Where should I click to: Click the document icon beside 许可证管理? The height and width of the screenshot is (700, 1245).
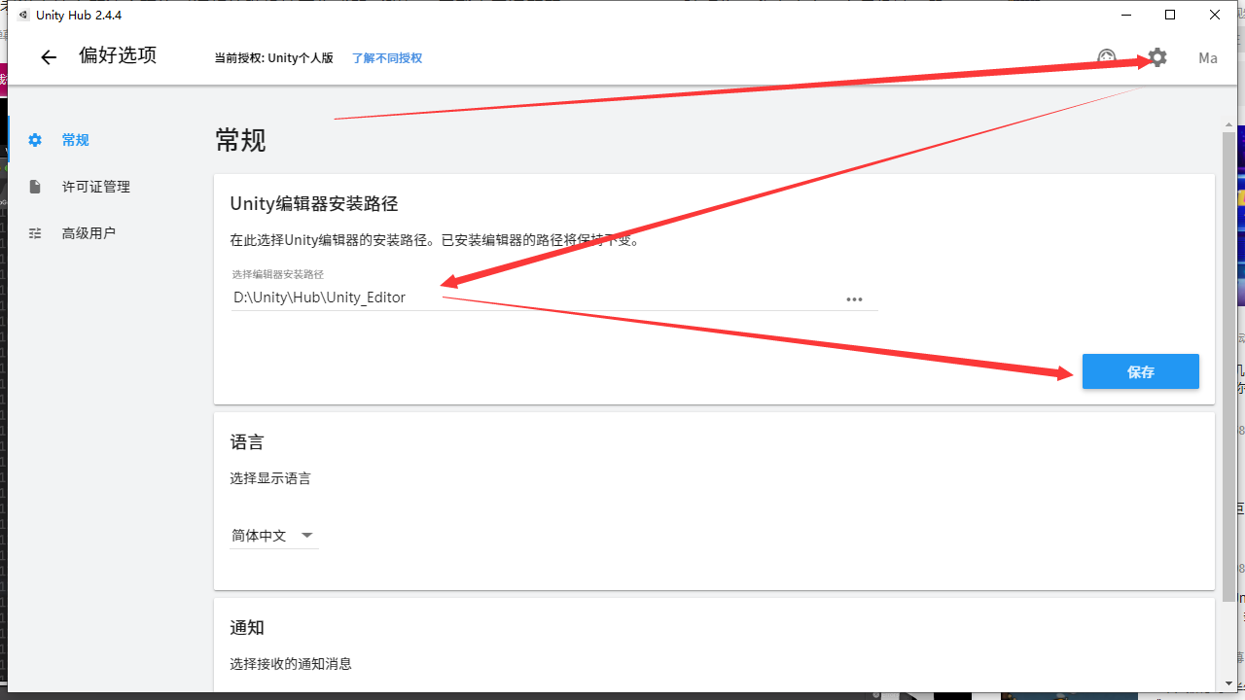35,186
